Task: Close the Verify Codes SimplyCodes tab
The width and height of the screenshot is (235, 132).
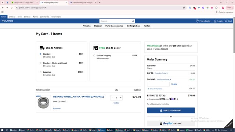Action: pos(37,3)
